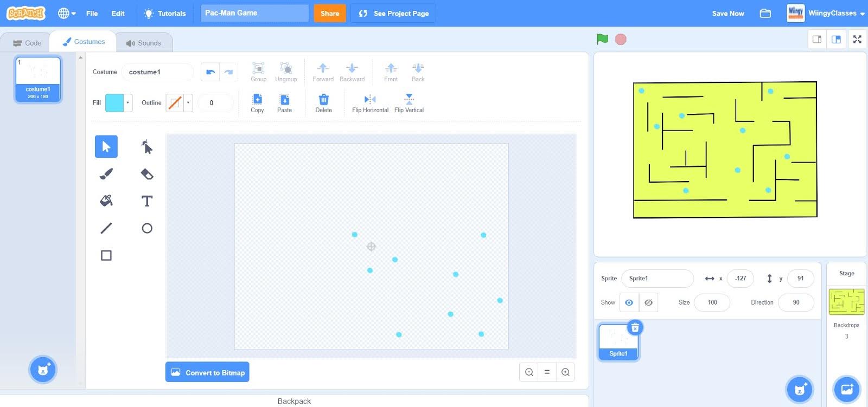Image resolution: width=868 pixels, height=407 pixels.
Task: Open the Edit menu
Action: point(118,13)
